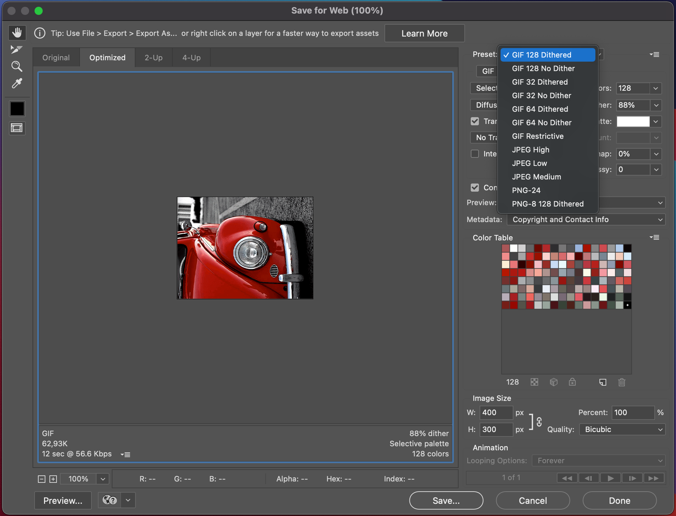Screen dimensions: 676x516
Task: Select the Hand tool
Action: pos(17,33)
